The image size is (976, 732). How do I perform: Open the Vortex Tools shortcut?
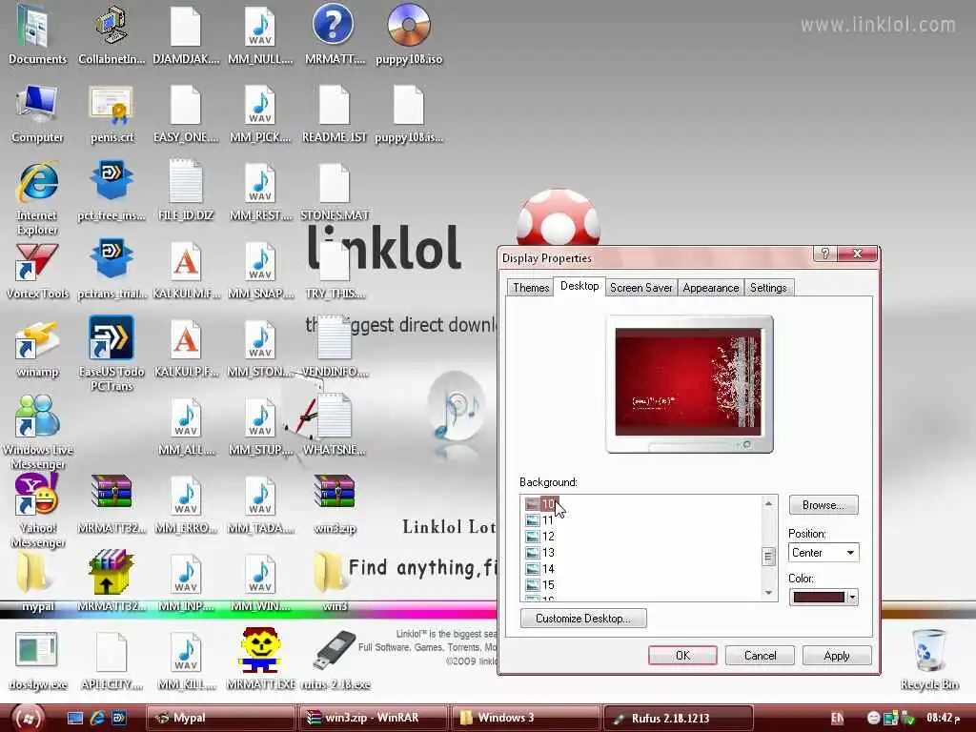coord(37,271)
